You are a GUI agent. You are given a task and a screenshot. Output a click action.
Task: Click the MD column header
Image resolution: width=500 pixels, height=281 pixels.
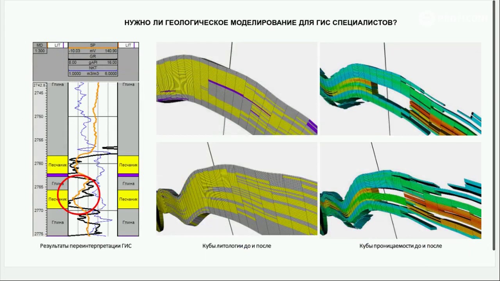[40, 45]
